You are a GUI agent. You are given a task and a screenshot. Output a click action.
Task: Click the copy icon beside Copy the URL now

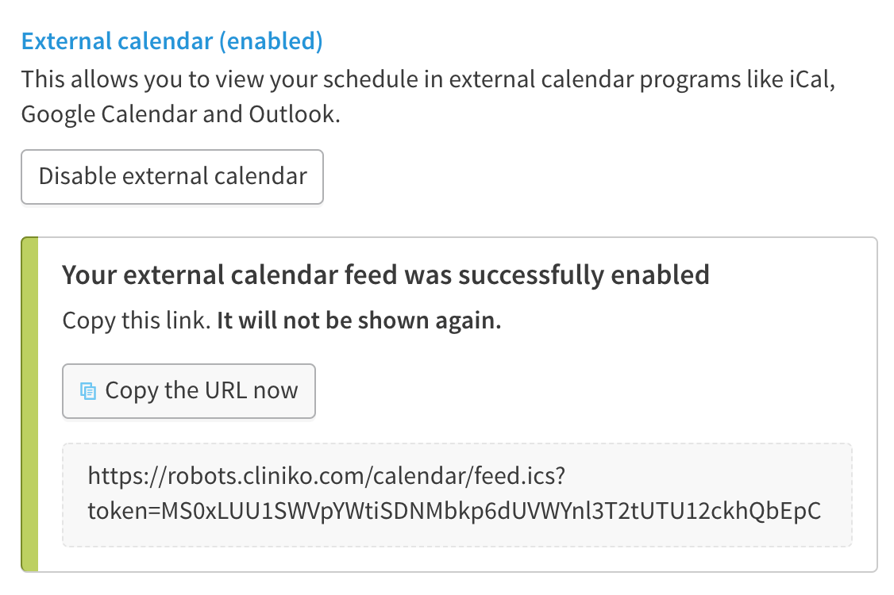point(88,392)
